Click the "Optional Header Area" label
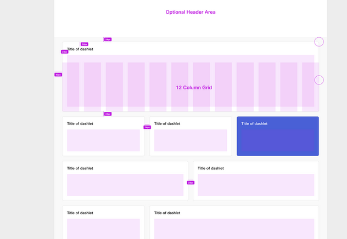The height and width of the screenshot is (239, 347). [x=191, y=12]
